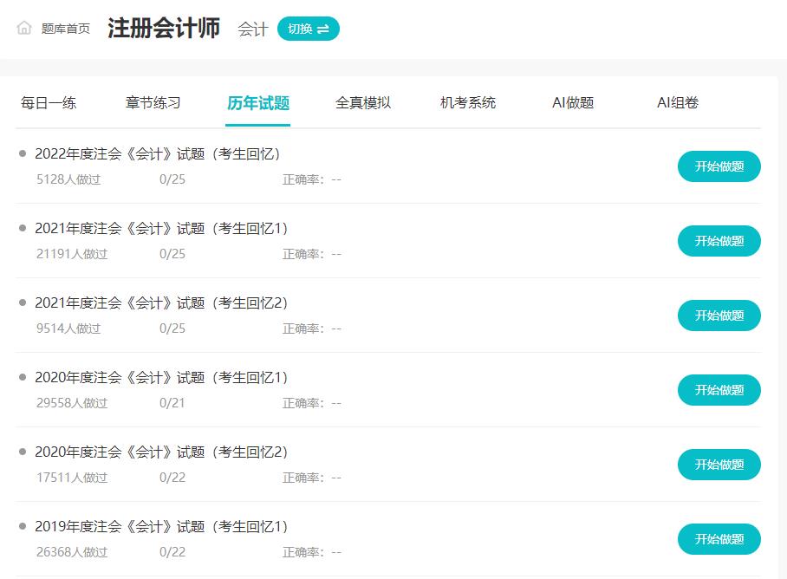
Task: Start 2020年度 考生回忆1 with 开始做题
Action: pyautogui.click(x=719, y=390)
